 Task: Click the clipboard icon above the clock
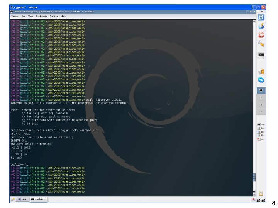pyautogui.click(x=261, y=193)
